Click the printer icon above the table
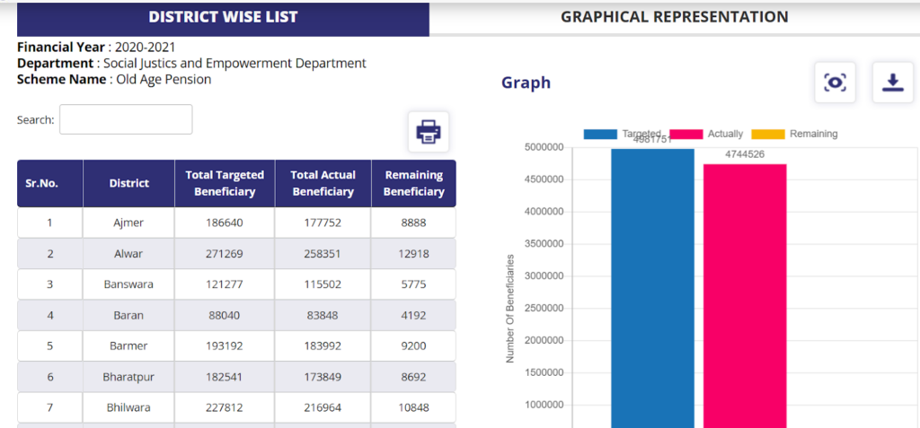 pyautogui.click(x=429, y=132)
